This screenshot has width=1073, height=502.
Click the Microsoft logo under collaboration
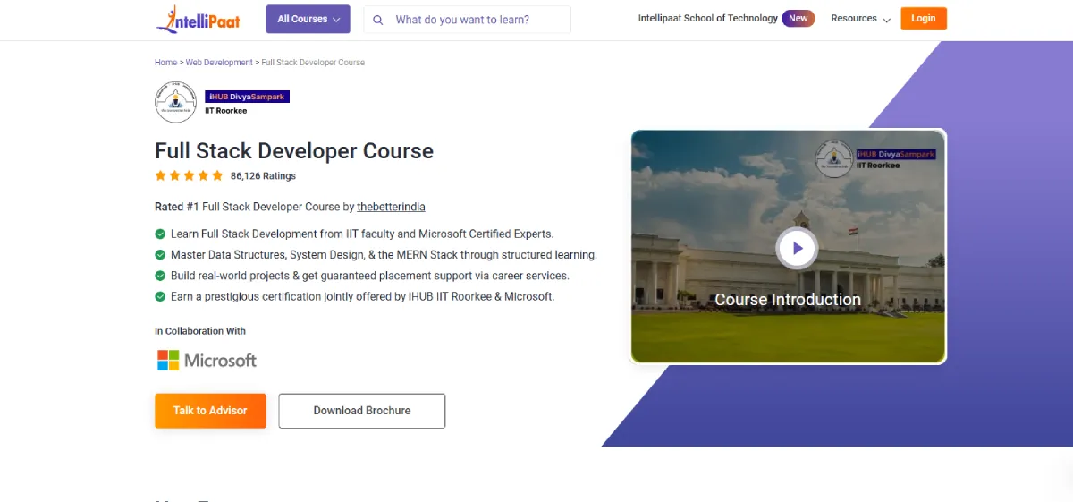pyautogui.click(x=207, y=361)
